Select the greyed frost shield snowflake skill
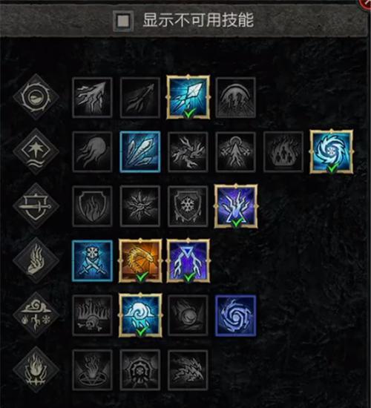Image resolution: width=371 pixels, height=408 pixels. point(188,206)
